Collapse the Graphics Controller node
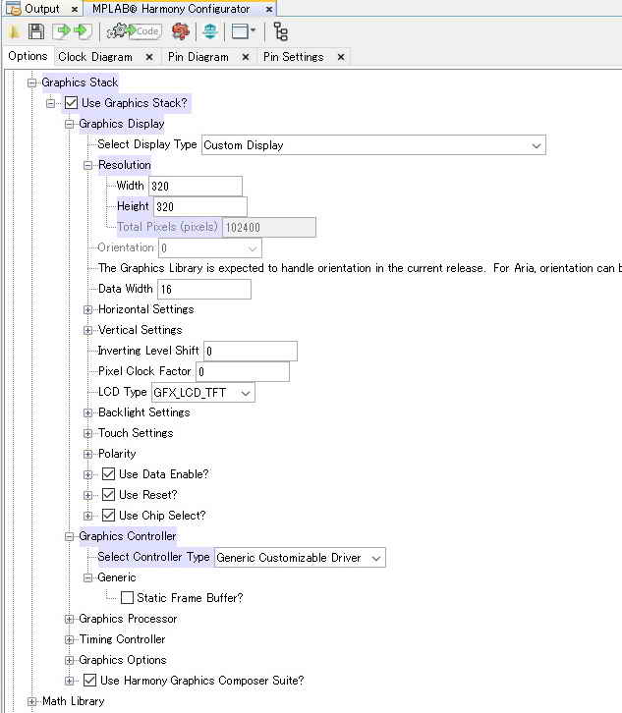The height and width of the screenshot is (713, 622). 69,536
